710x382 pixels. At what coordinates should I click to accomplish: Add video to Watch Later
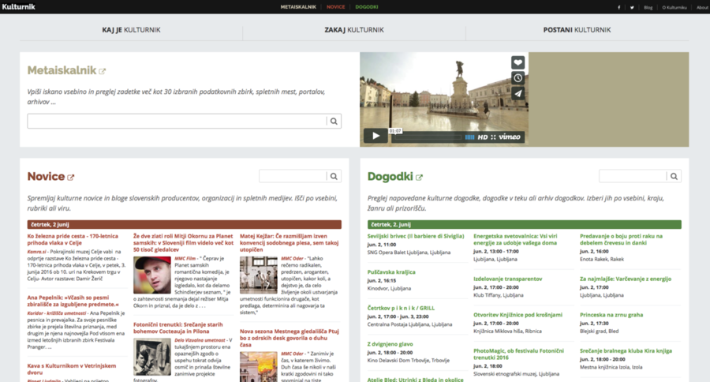518,77
